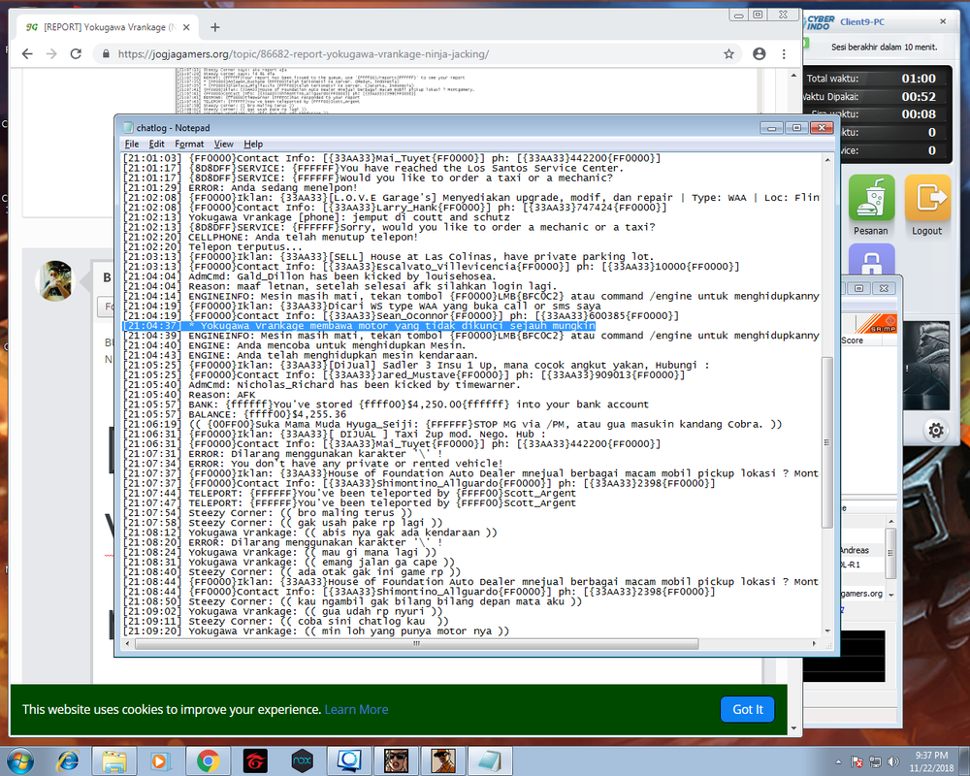Close the CyberIndo Client9-PC panel
The height and width of the screenshot is (776, 970).
pos(943,21)
